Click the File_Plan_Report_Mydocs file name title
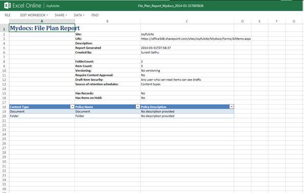304x193 pixels. tap(171, 6)
